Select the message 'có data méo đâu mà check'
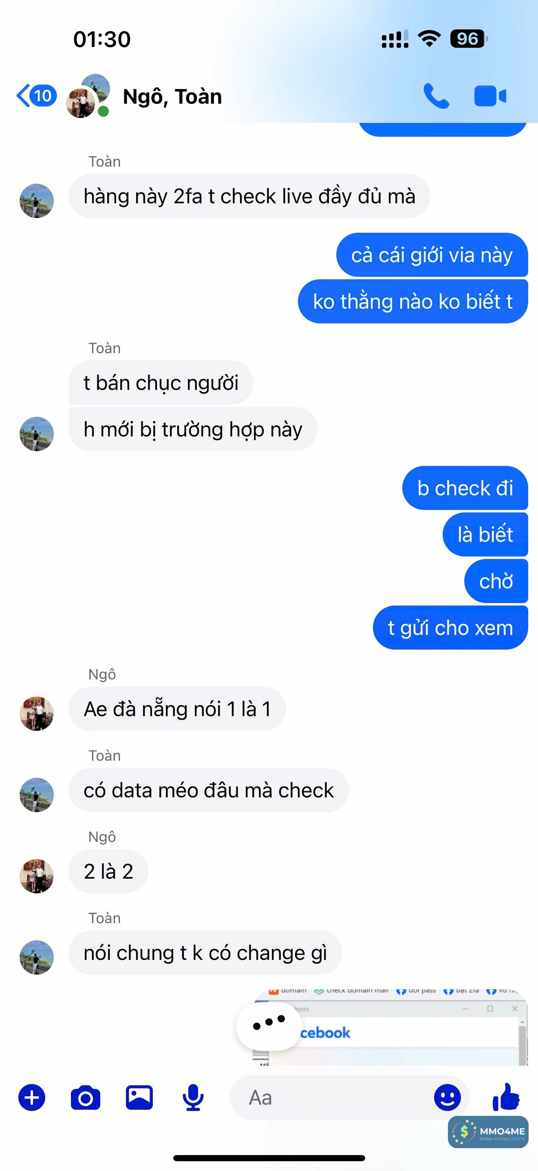 click(x=209, y=790)
